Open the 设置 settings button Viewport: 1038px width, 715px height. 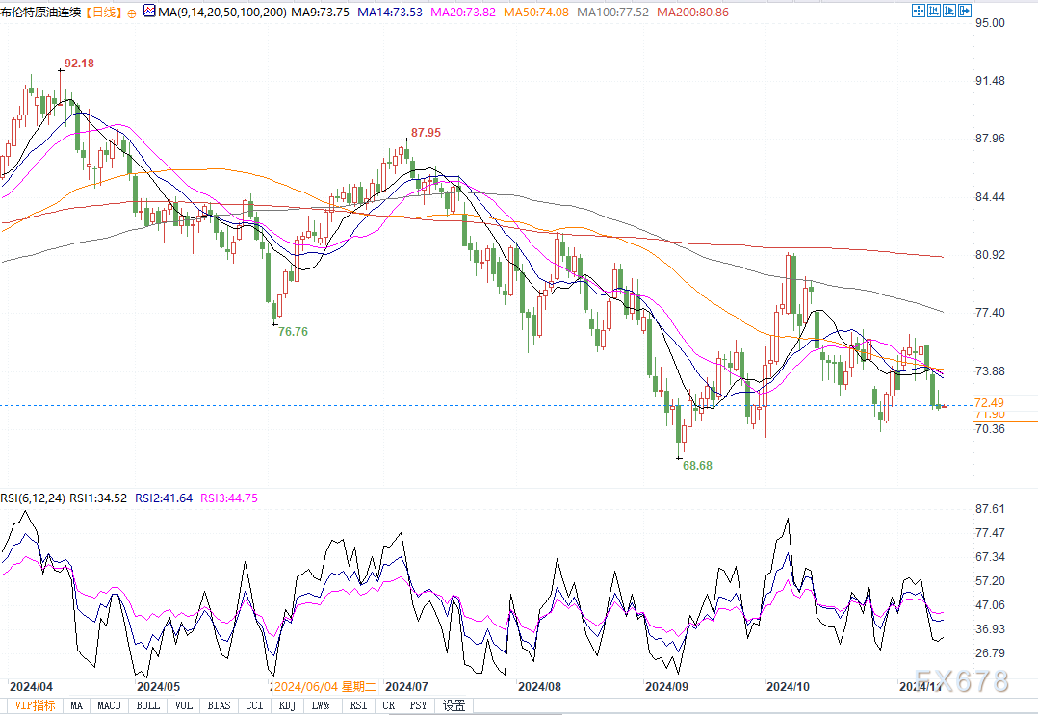pos(454,705)
